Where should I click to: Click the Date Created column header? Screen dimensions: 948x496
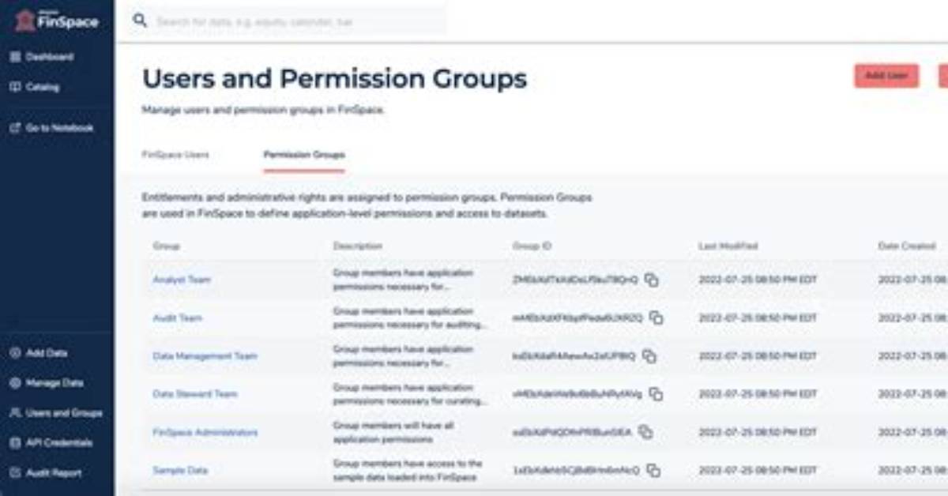[907, 246]
